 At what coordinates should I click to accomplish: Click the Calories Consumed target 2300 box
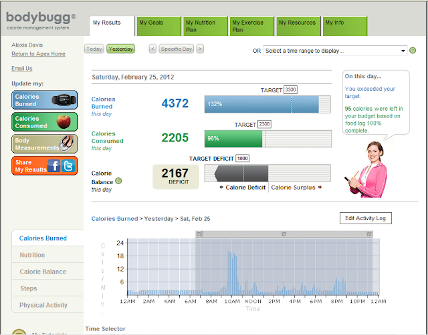click(x=264, y=124)
